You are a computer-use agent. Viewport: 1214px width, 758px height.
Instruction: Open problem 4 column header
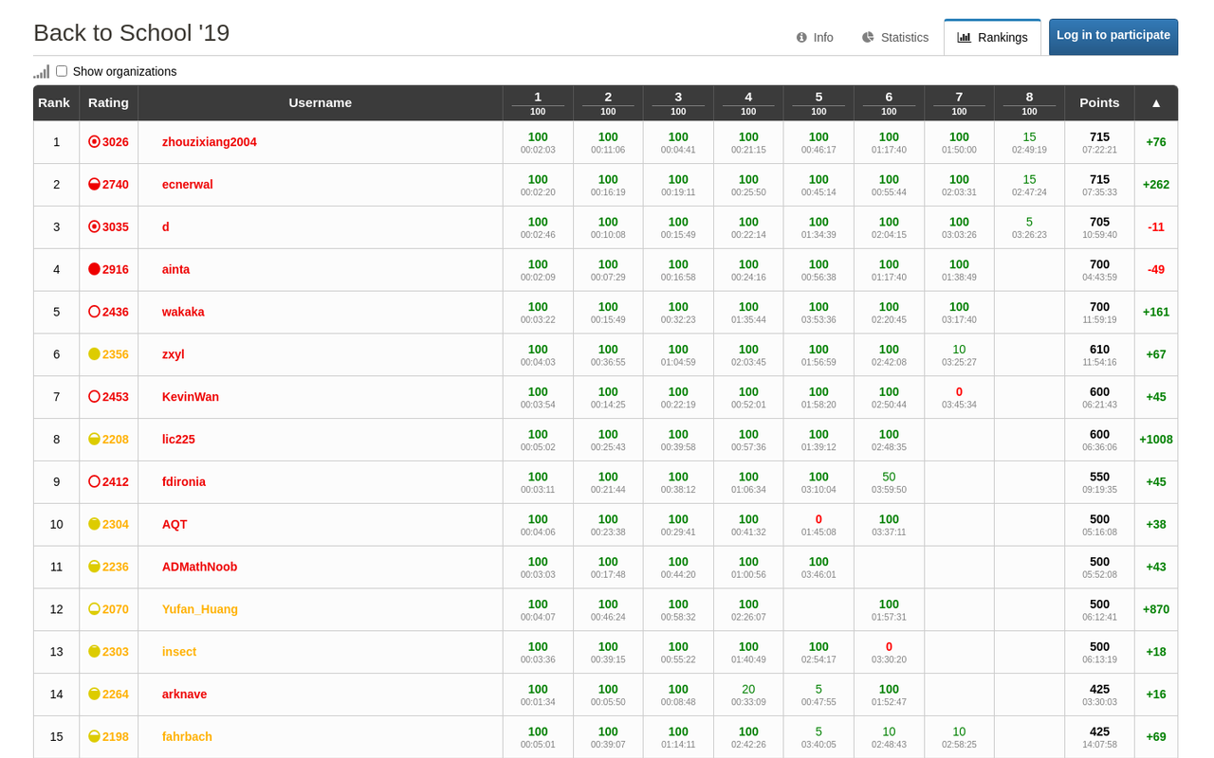(x=748, y=102)
